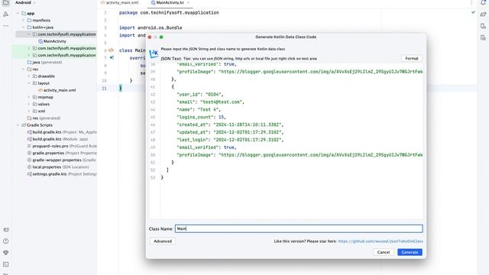The height and width of the screenshot is (275, 489).
Task: Collapse the res folder
Action: 24,70
